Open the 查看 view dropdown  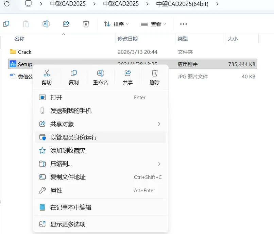[x=153, y=24]
